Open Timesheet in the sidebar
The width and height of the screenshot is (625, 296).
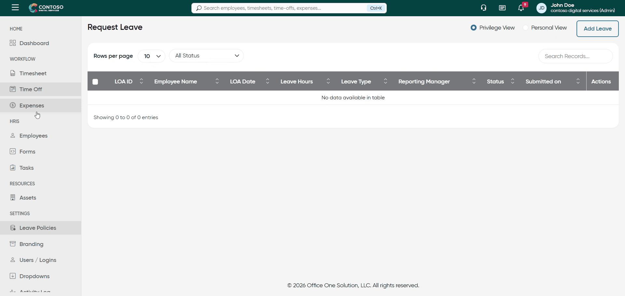coord(33,73)
